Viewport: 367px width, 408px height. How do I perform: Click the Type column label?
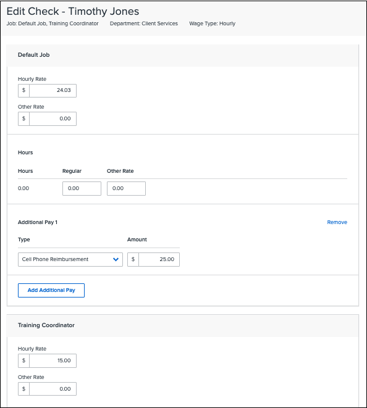tap(24, 239)
